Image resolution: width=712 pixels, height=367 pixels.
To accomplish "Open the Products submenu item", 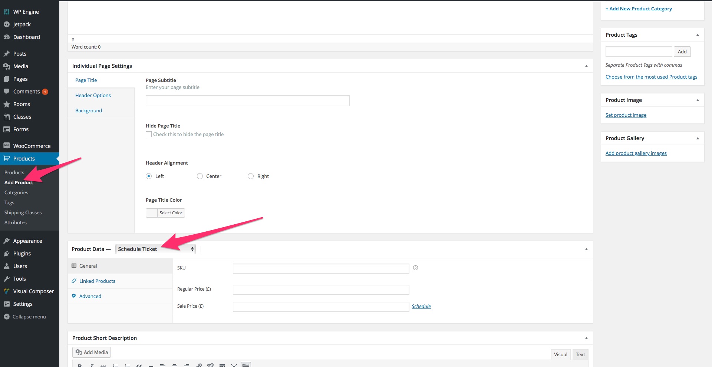I will pyautogui.click(x=14, y=172).
